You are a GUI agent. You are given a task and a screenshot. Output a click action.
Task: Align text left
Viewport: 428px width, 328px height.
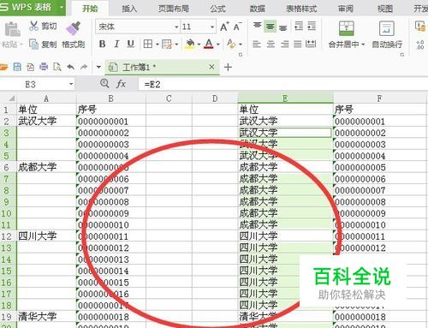[257, 44]
